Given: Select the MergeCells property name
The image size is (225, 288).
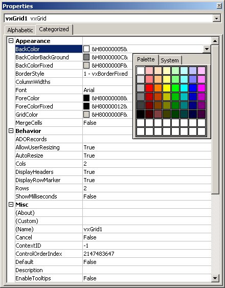Looking at the screenshot, I should [29, 123].
